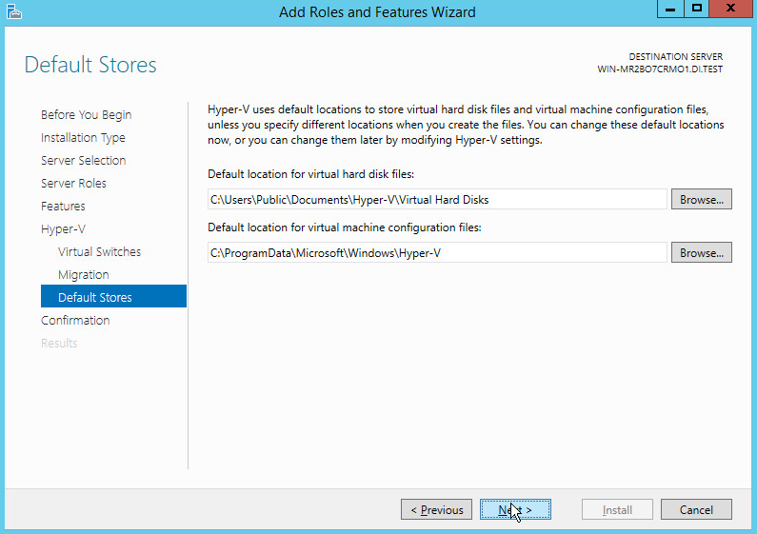The image size is (757, 534).
Task: Minimize the Add Roles and Features Wizard
Action: coord(670,9)
